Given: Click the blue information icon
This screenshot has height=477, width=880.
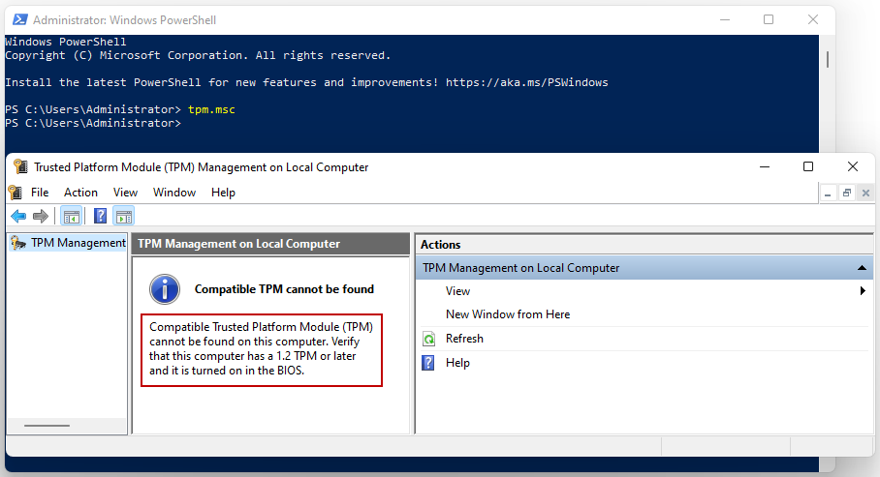Looking at the screenshot, I should [x=165, y=289].
